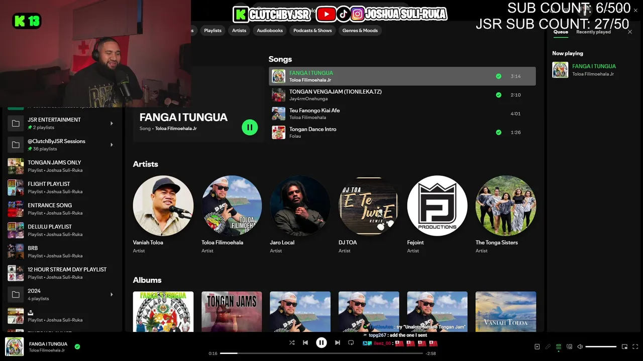
Task: Toggle the saved checkmark on the Tongan Dance Intro row
Action: pyautogui.click(x=498, y=132)
